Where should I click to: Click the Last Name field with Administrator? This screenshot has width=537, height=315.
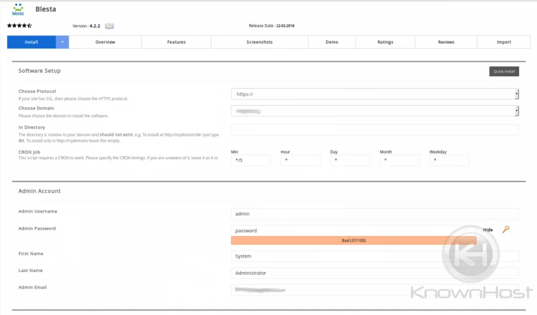374,273
